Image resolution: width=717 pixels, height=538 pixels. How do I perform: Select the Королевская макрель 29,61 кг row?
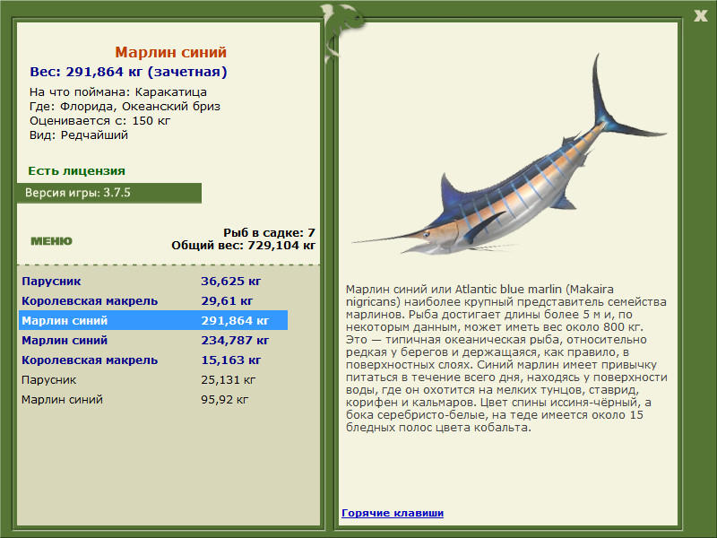153,300
